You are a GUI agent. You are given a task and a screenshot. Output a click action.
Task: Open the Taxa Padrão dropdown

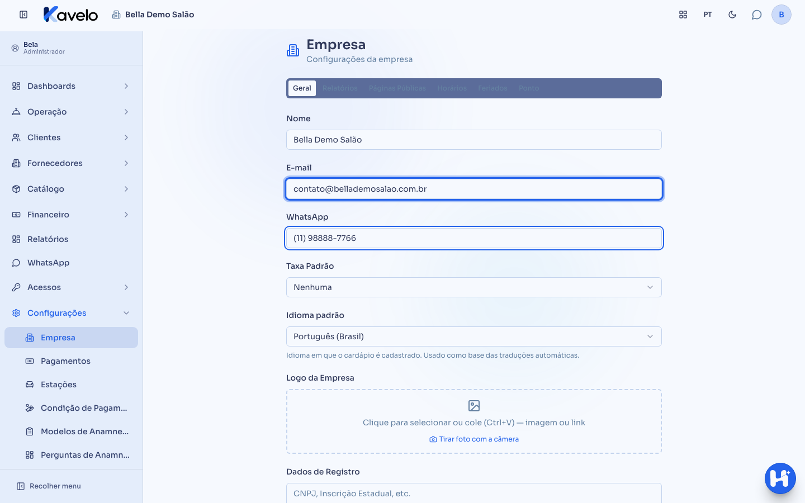(x=474, y=287)
